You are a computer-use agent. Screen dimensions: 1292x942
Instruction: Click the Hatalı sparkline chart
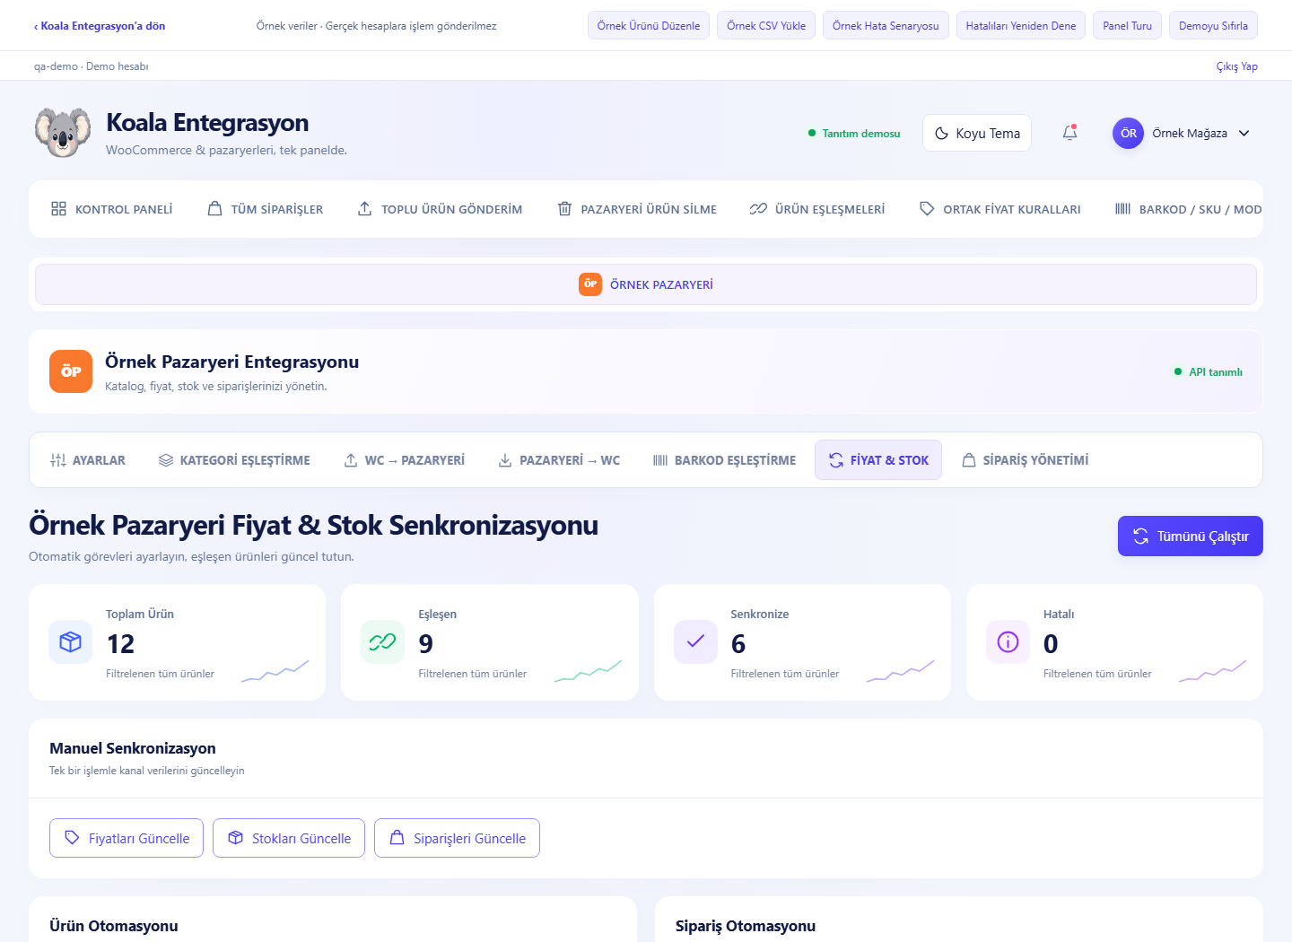1213,671
